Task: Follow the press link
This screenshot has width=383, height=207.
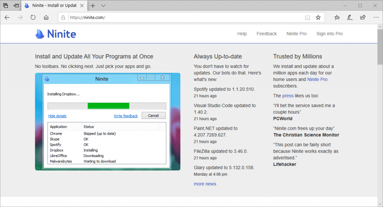Action: click(x=288, y=96)
